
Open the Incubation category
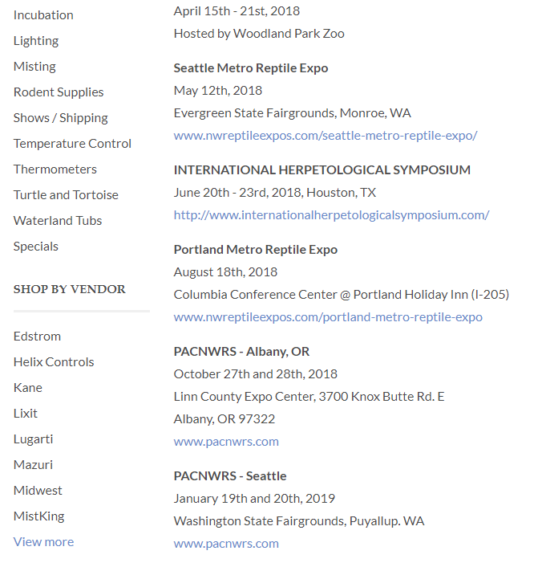[x=43, y=15]
